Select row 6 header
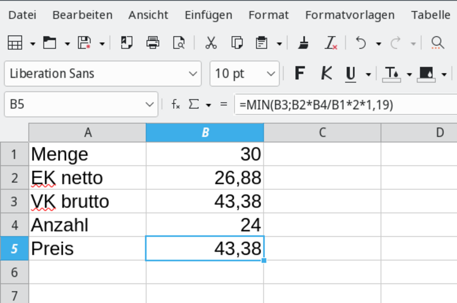The width and height of the screenshot is (457, 303). coord(14,272)
